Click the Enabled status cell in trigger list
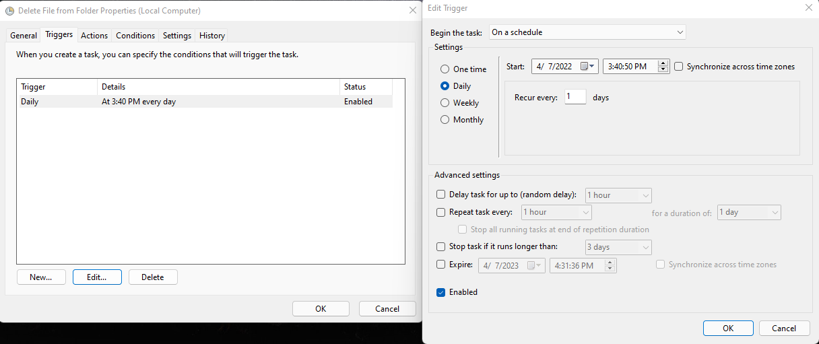The height and width of the screenshot is (344, 819). click(x=358, y=102)
